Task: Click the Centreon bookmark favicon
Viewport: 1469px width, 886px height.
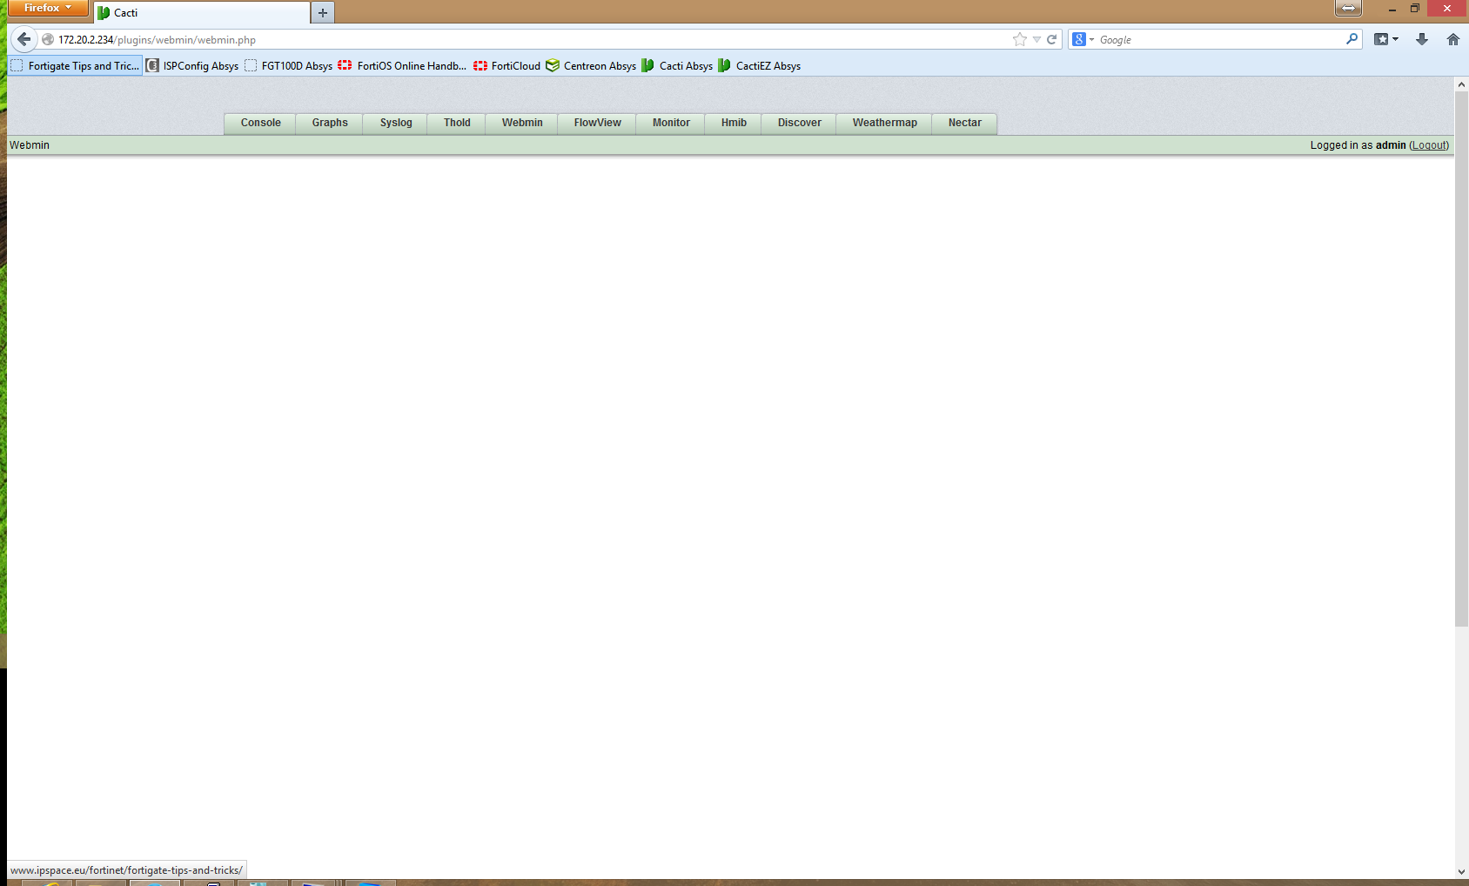Action: (x=553, y=65)
